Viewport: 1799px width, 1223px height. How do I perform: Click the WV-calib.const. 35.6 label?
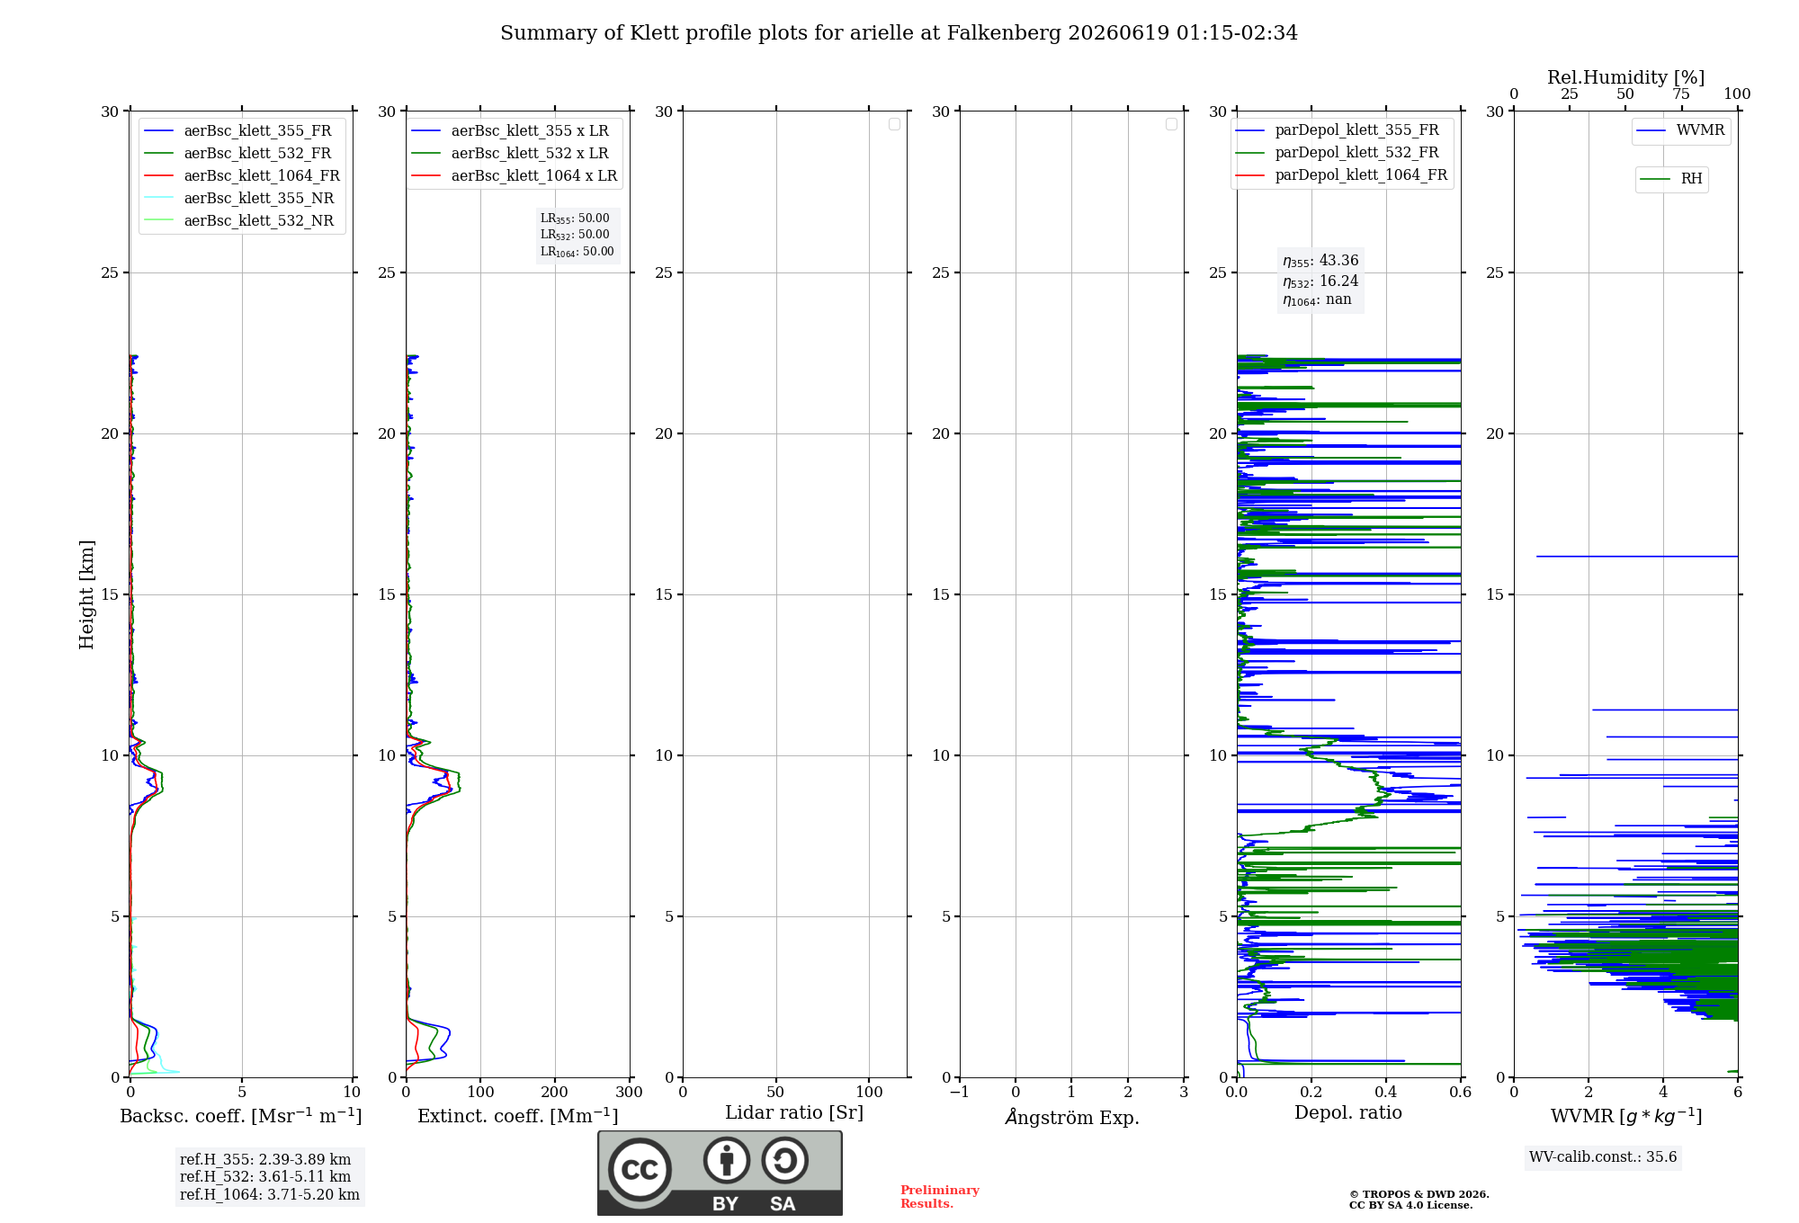pyautogui.click(x=1603, y=1157)
